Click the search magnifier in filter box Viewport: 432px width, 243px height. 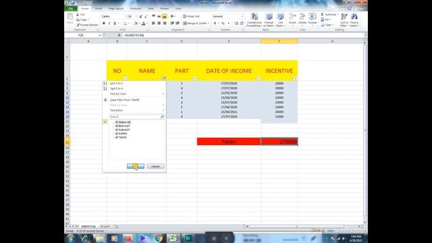162,117
